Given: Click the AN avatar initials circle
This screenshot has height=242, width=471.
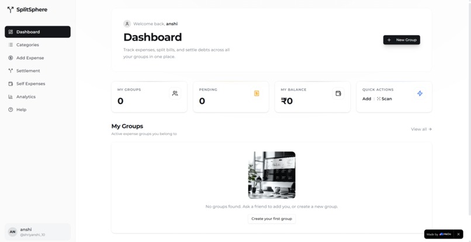Looking at the screenshot, I should point(13,232).
